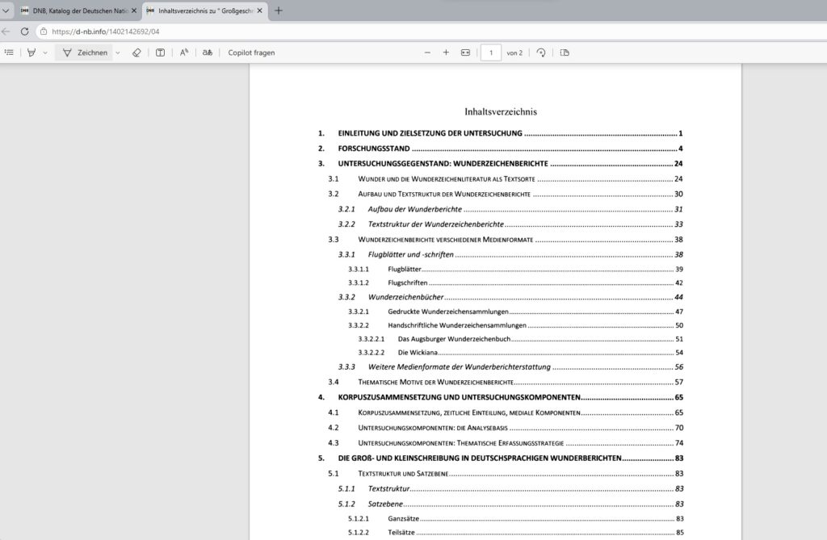Select the eraser tool
The height and width of the screenshot is (540, 827).
pos(136,52)
